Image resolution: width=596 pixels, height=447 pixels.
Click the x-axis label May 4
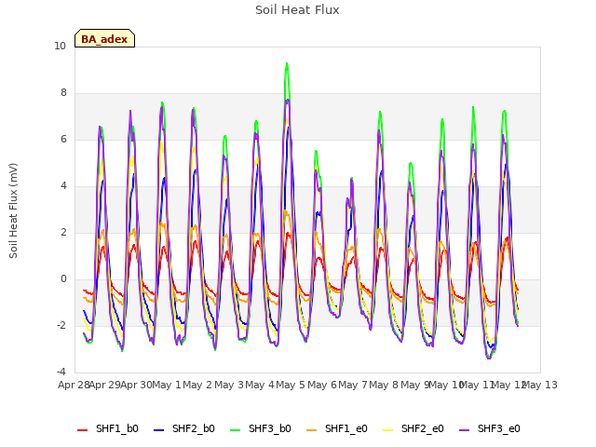260,385
